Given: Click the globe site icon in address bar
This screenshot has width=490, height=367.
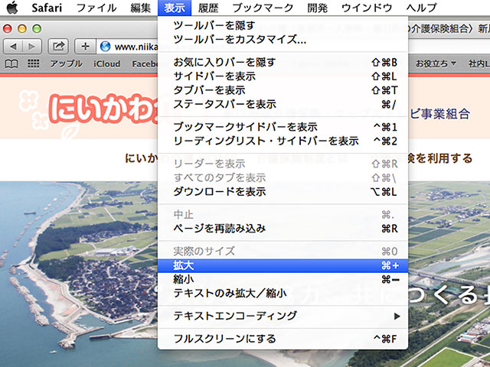Looking at the screenshot, I should coord(106,47).
